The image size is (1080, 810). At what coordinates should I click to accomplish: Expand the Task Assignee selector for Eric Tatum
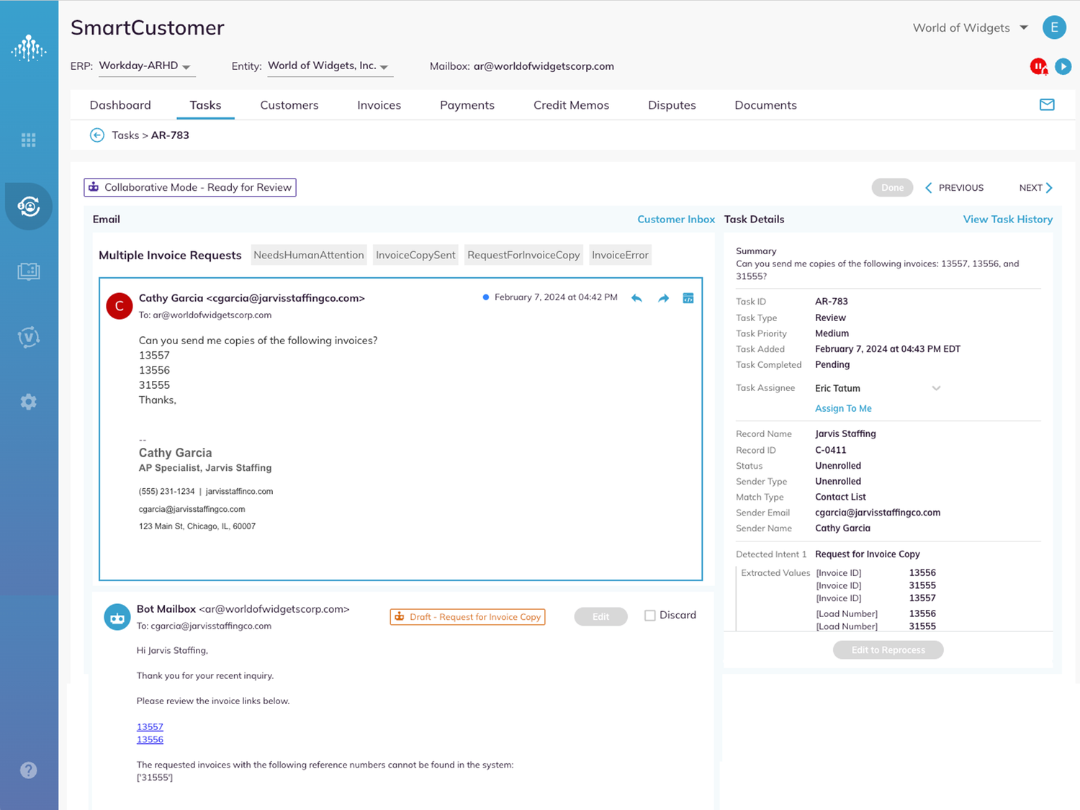(x=936, y=388)
